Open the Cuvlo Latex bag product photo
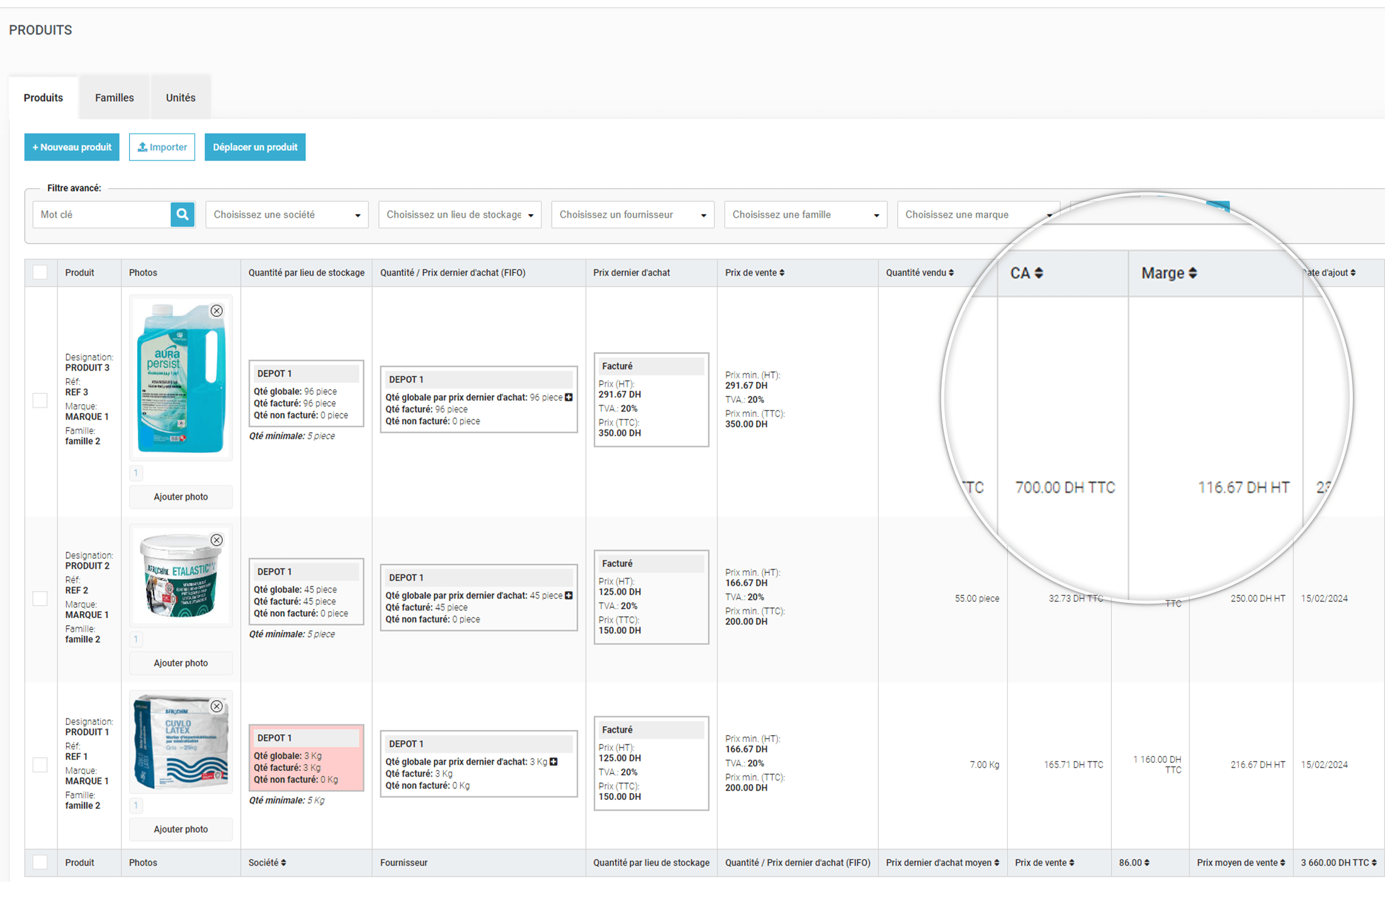The width and height of the screenshot is (1385, 905). (181, 742)
